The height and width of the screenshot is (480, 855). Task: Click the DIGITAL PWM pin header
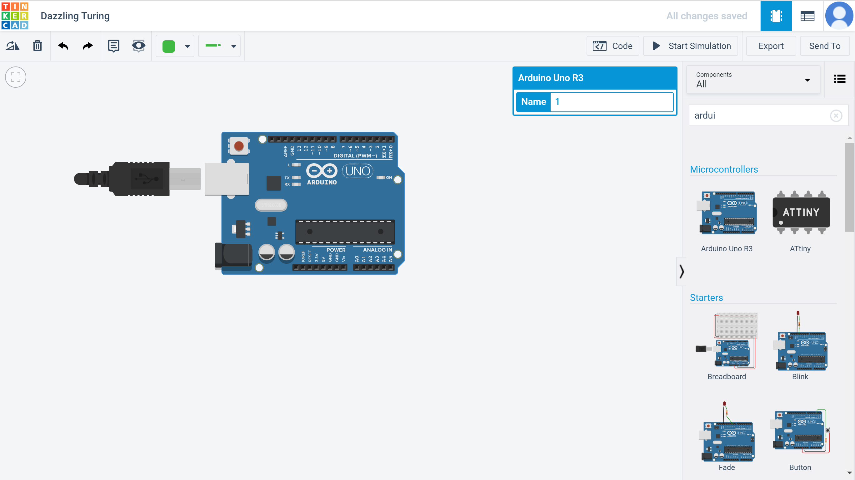[x=331, y=139]
